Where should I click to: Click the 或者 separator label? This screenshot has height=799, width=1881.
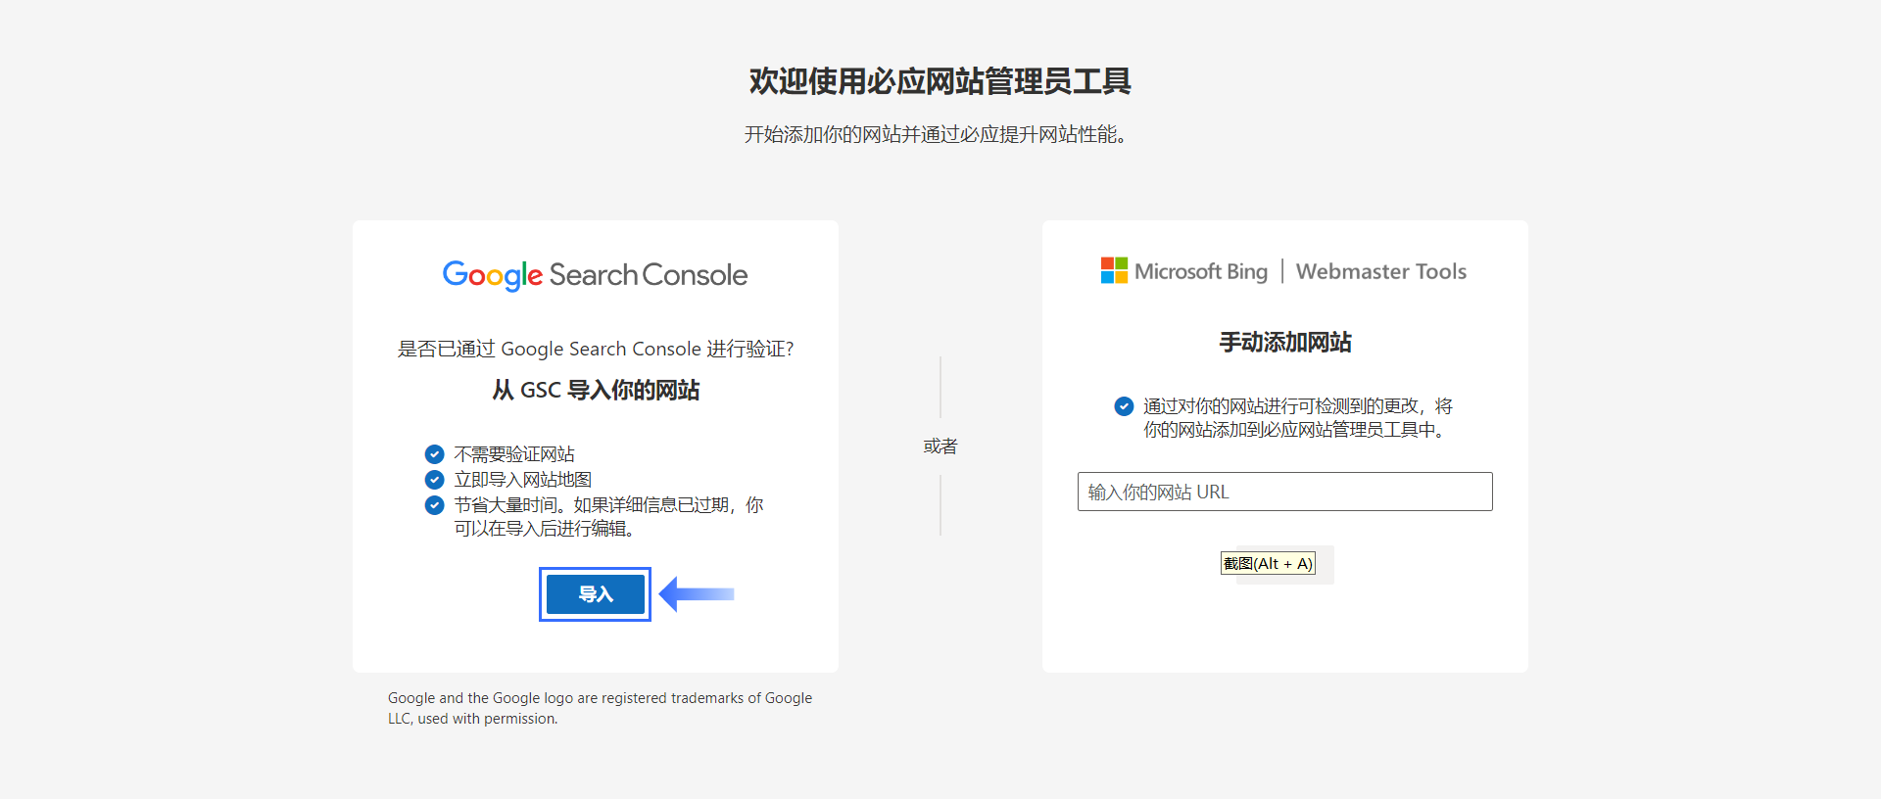click(x=940, y=446)
